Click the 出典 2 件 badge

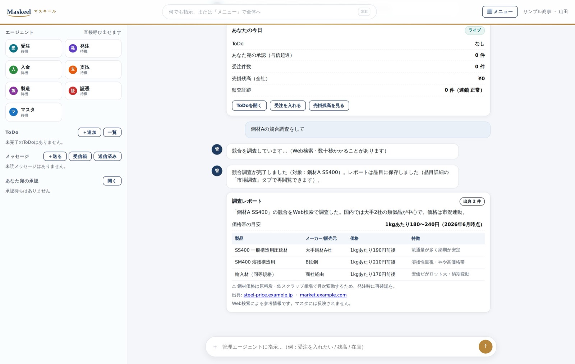point(472,201)
